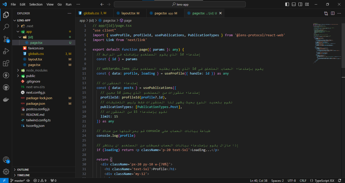Open Source Control view with 6 changes

tap(6, 39)
